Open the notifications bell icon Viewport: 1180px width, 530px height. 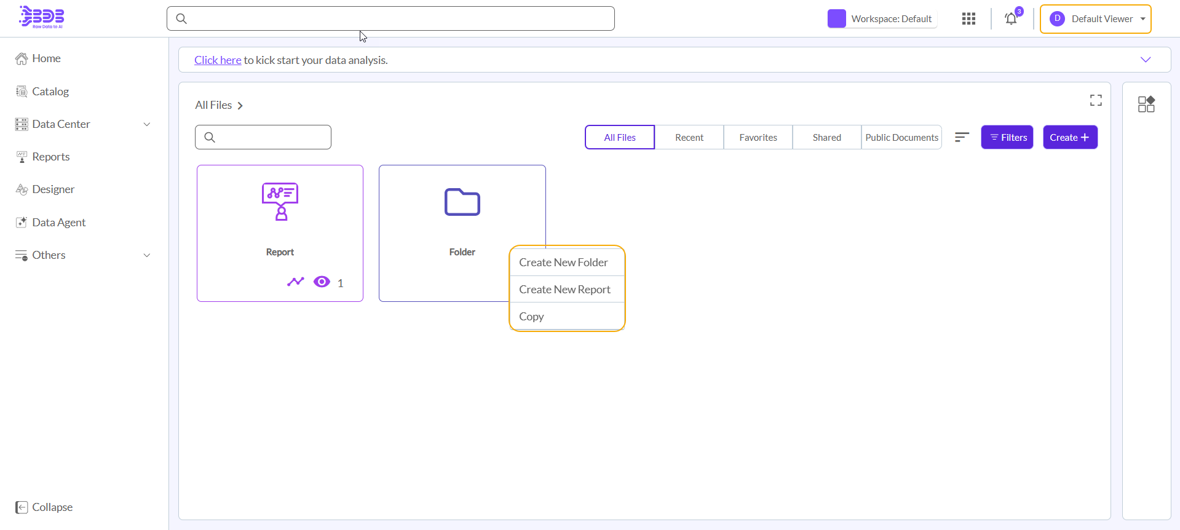1011,19
